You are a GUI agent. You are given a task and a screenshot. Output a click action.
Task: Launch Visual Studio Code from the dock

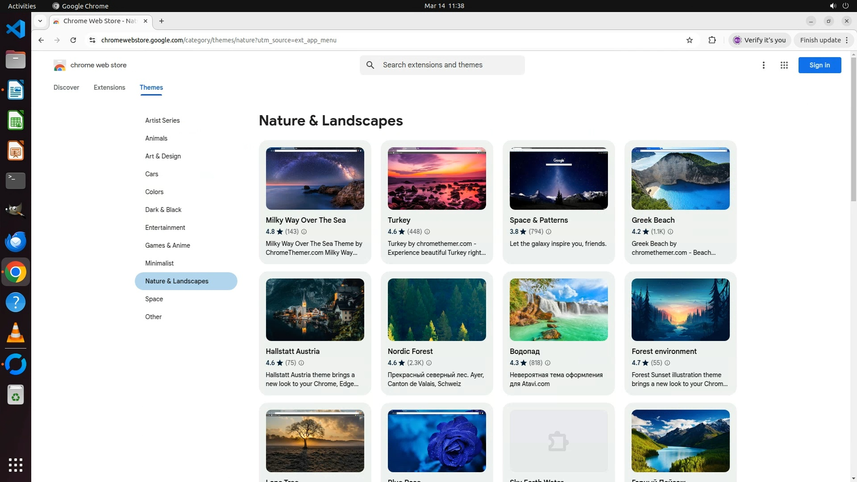pyautogui.click(x=16, y=29)
